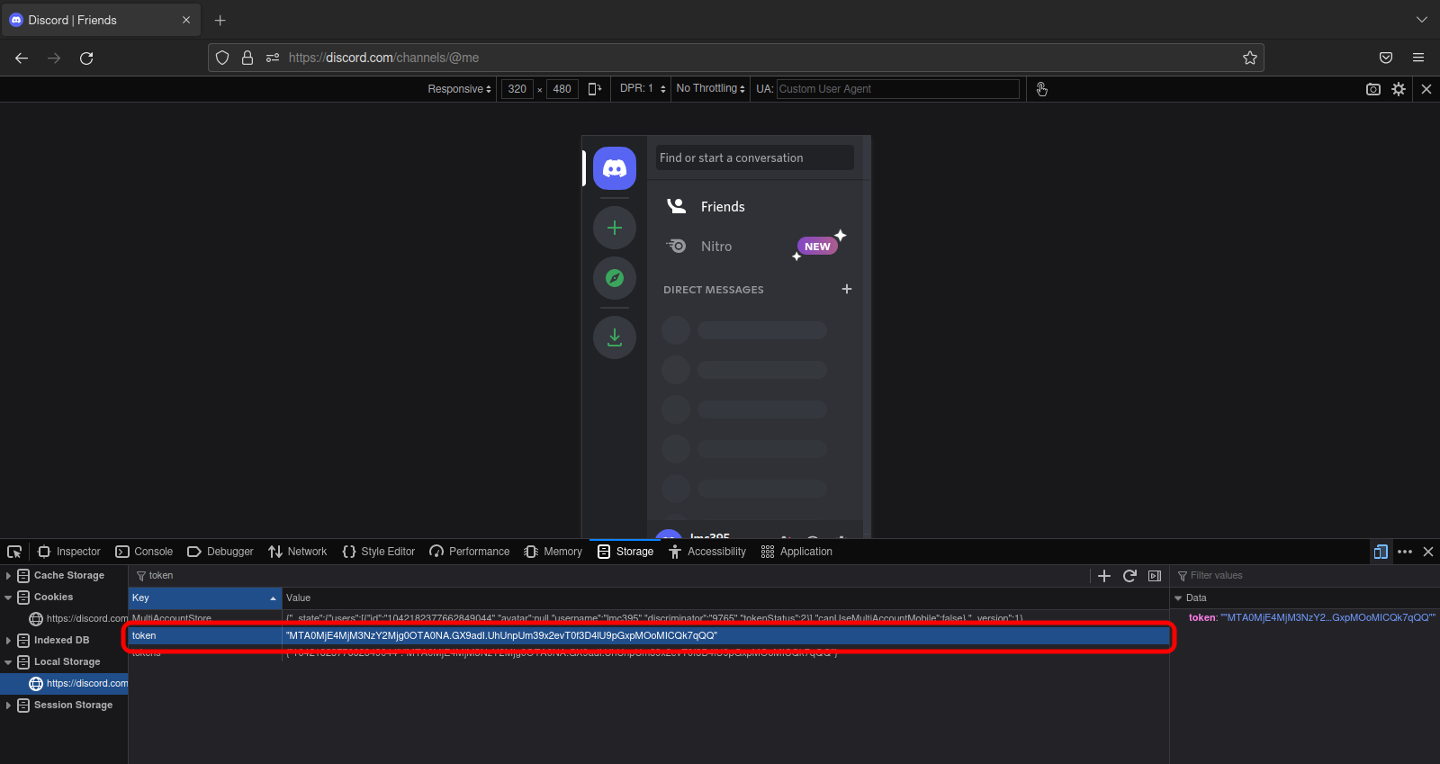Select the token key cell
The image size is (1440, 764).
pos(205,635)
